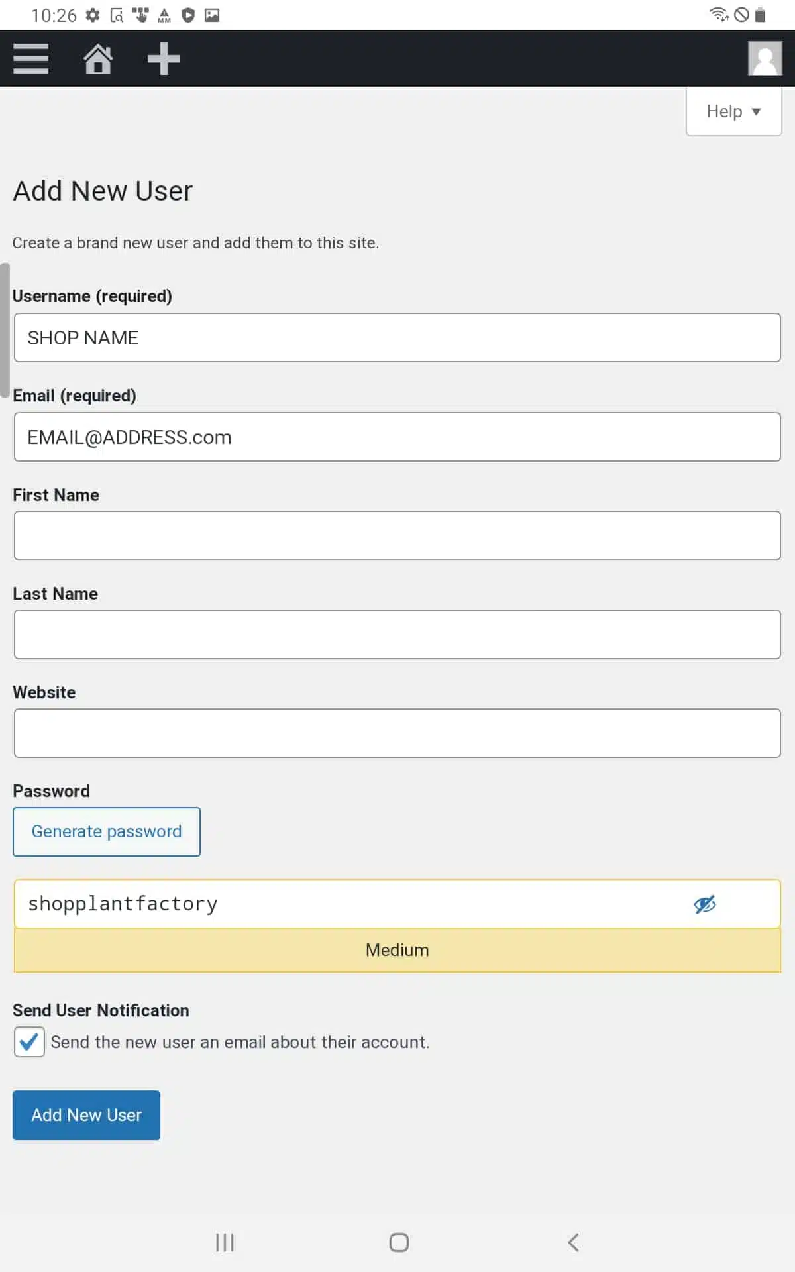Focus the Username field with SHOP NAME
Viewport: 795px width, 1272px height.
pos(397,338)
